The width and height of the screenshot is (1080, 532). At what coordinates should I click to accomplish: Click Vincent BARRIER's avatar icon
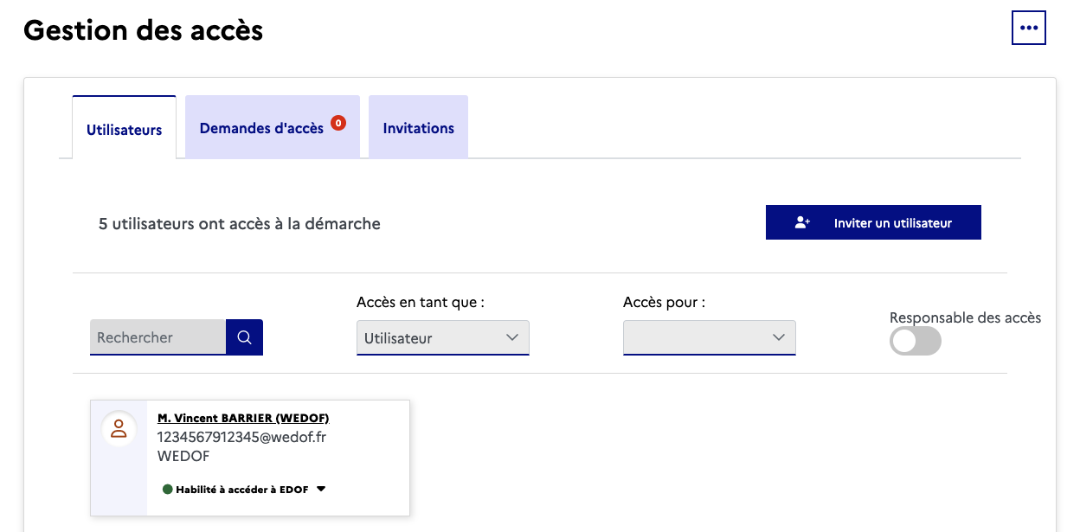[x=119, y=428]
